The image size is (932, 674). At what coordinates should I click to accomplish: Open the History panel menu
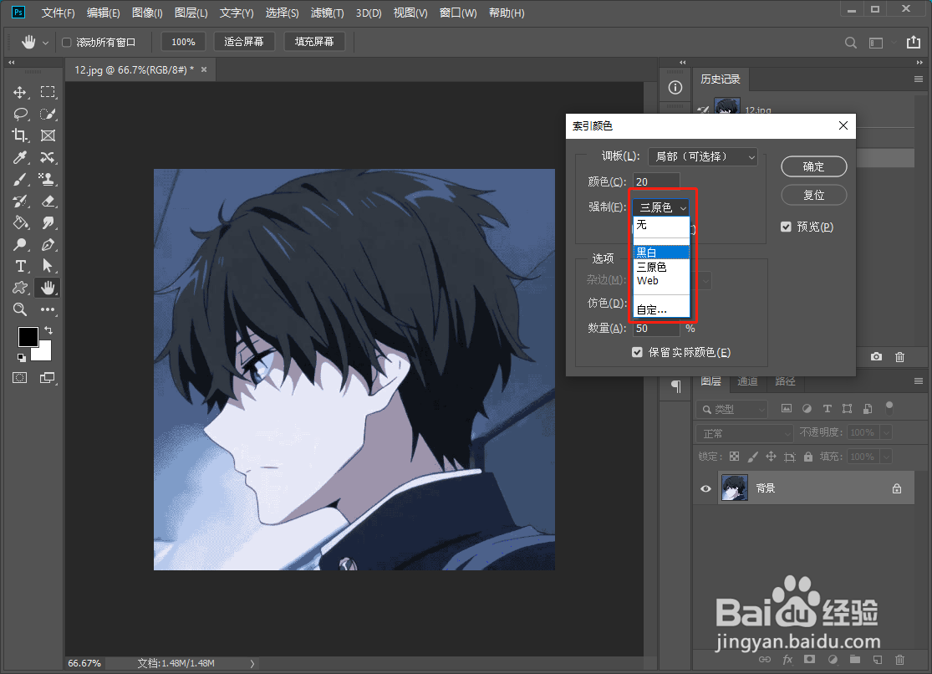pyautogui.click(x=919, y=79)
